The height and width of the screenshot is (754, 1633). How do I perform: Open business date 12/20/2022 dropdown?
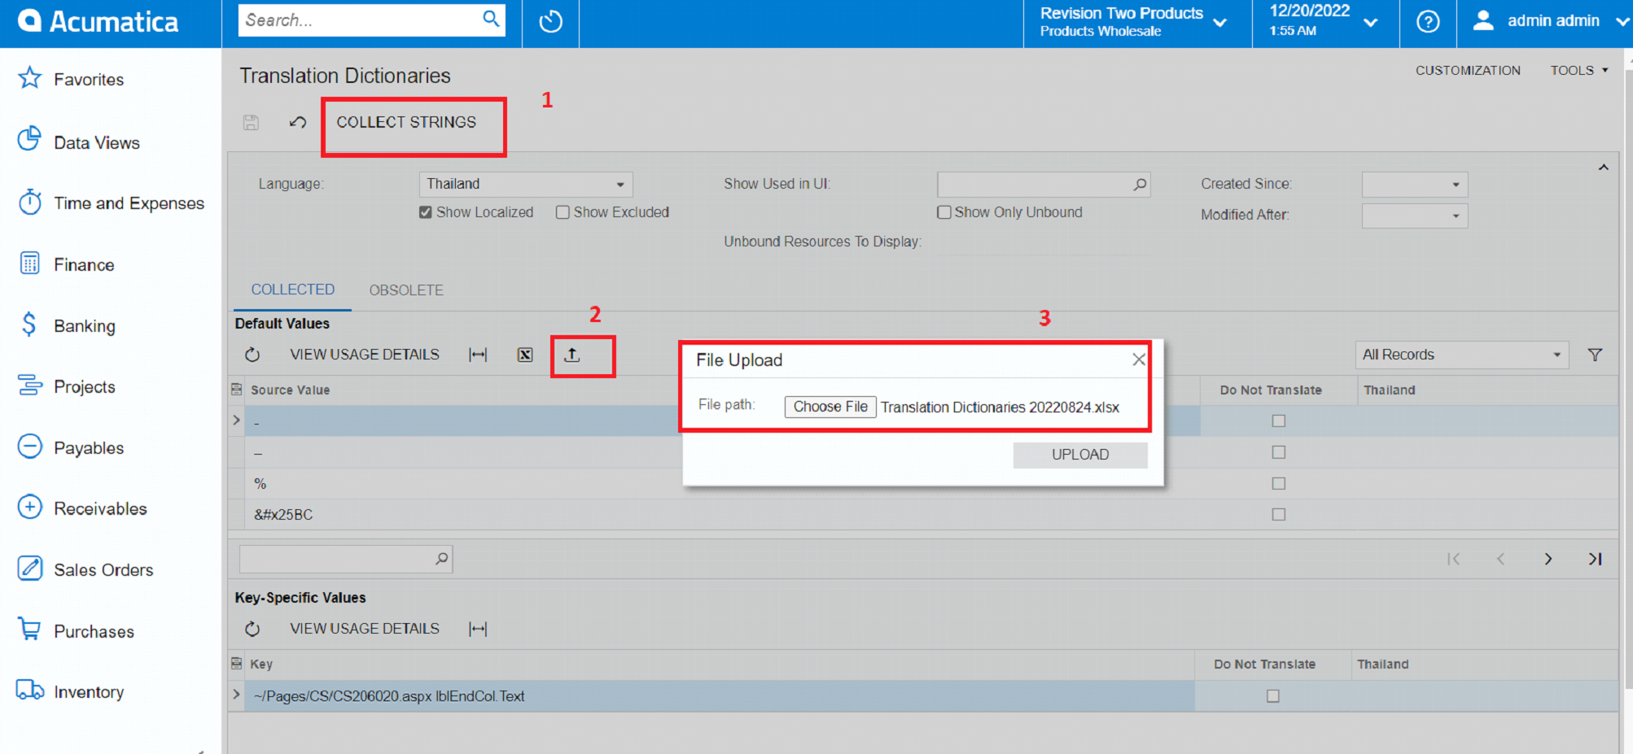point(1324,22)
